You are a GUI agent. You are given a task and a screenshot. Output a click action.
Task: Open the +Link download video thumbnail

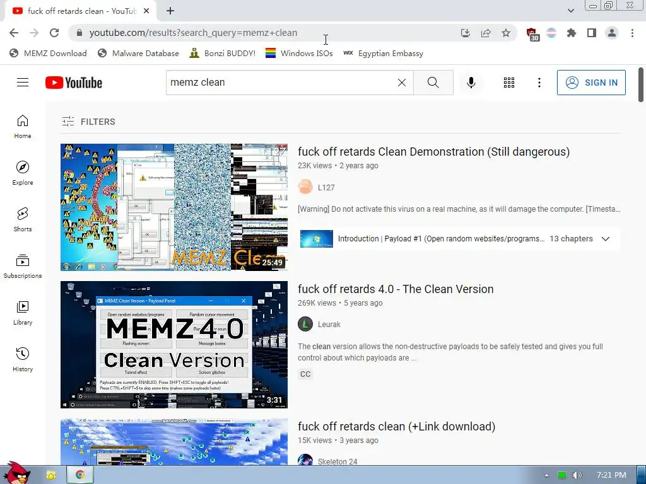[x=174, y=442]
